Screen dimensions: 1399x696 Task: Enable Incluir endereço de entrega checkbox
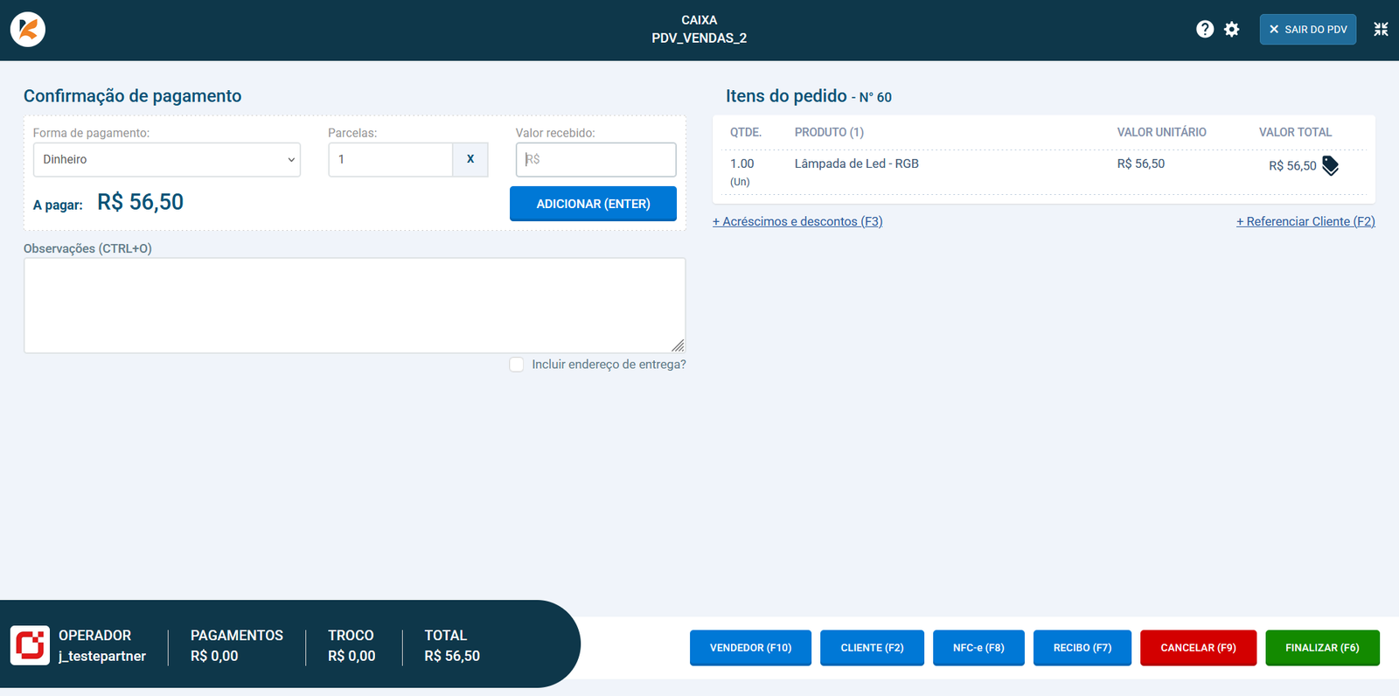pos(517,365)
